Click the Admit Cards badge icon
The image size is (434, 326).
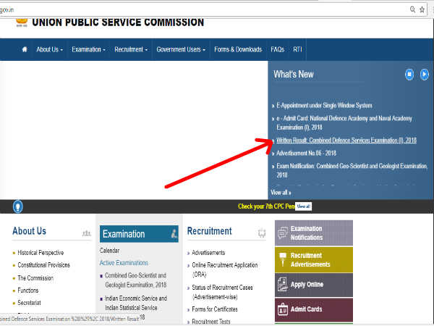tap(283, 309)
